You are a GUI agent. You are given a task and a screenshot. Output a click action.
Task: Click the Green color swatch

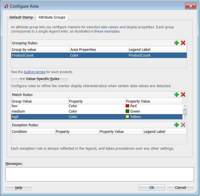click(127, 111)
